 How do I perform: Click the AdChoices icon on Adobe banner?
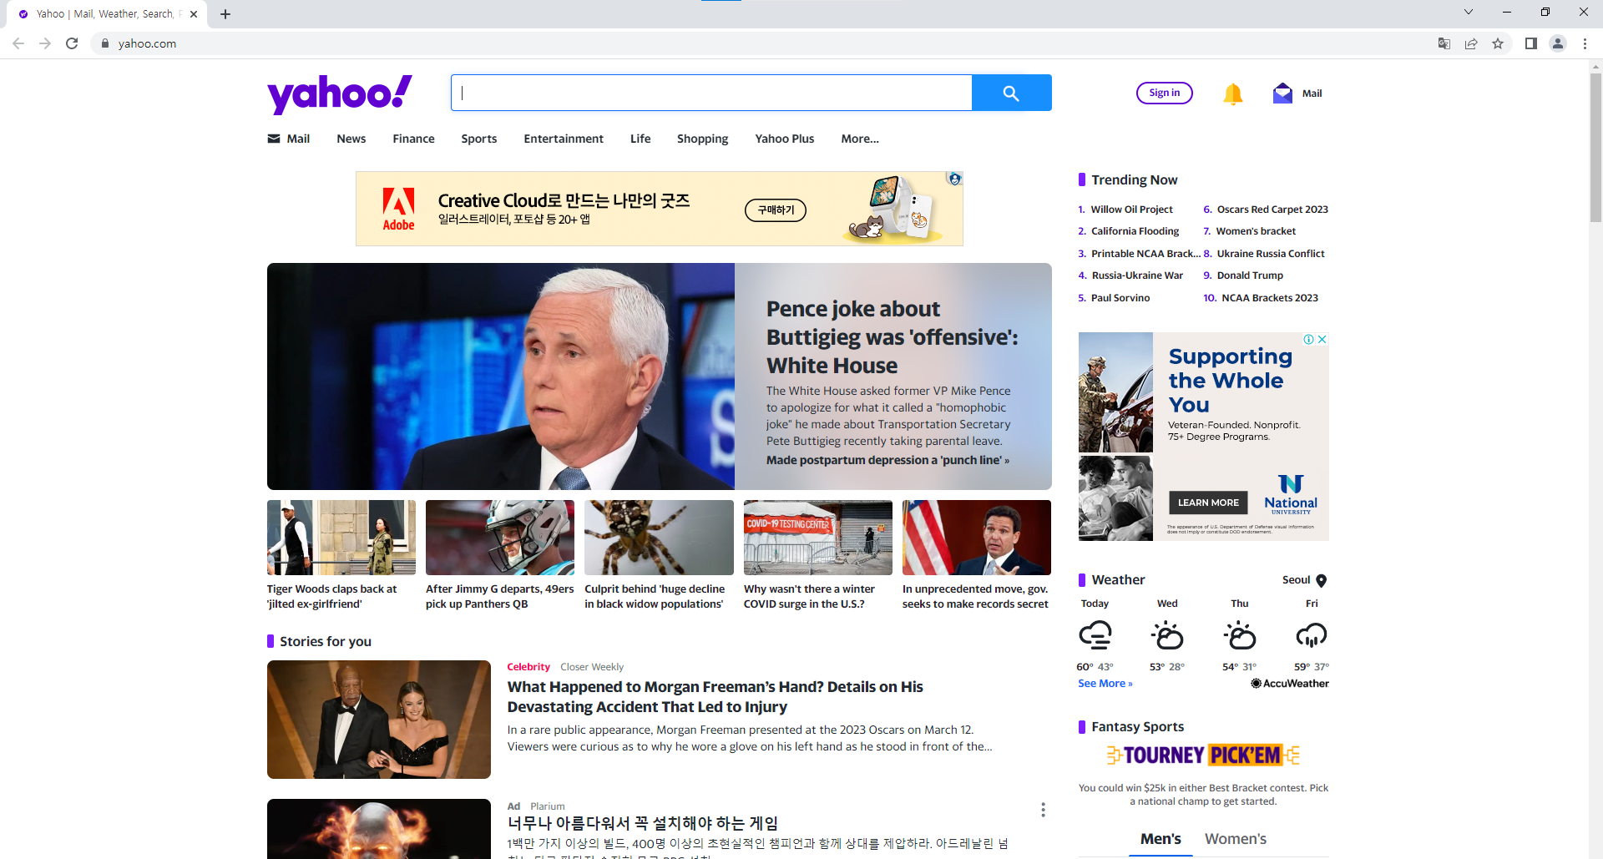(955, 179)
